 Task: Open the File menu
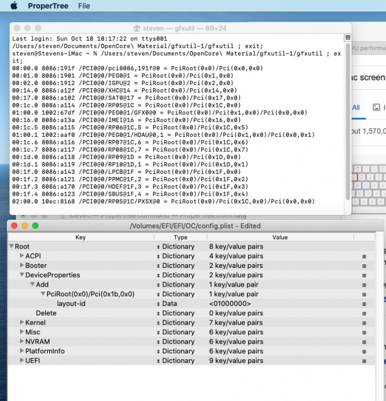click(84, 6)
